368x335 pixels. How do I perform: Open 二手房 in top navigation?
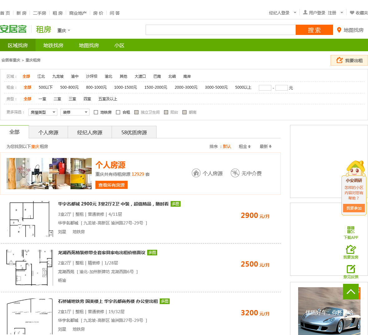click(39, 13)
